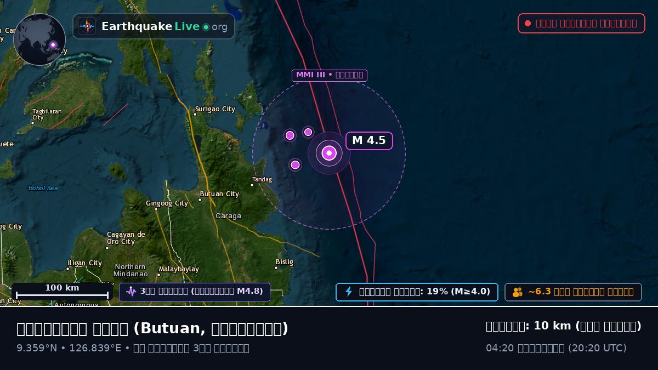Click the Butuan City map label

coord(219,194)
